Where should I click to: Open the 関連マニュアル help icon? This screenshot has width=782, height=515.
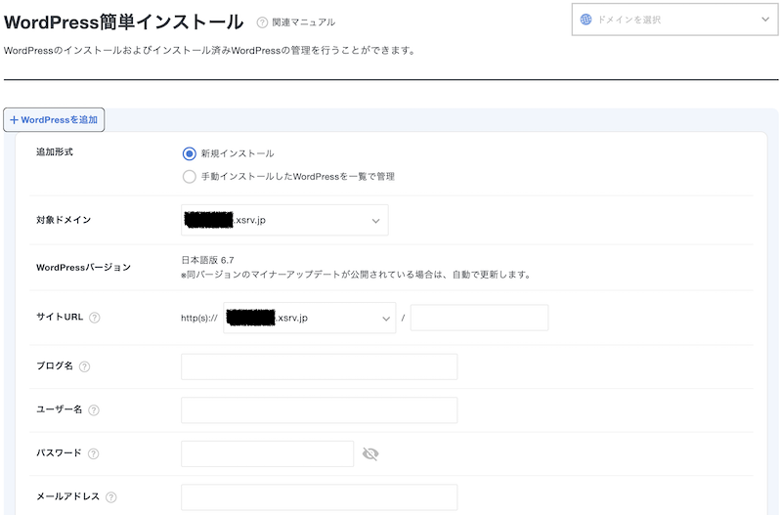pos(262,22)
